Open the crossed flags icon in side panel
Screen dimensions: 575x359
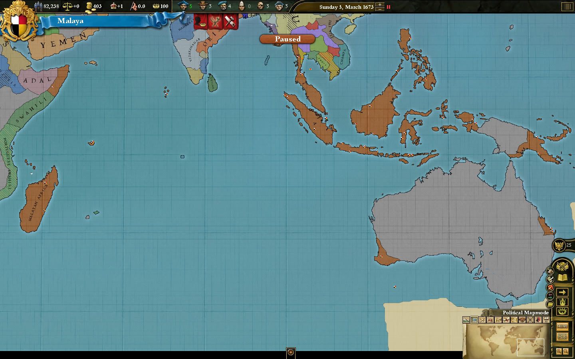coord(562,266)
